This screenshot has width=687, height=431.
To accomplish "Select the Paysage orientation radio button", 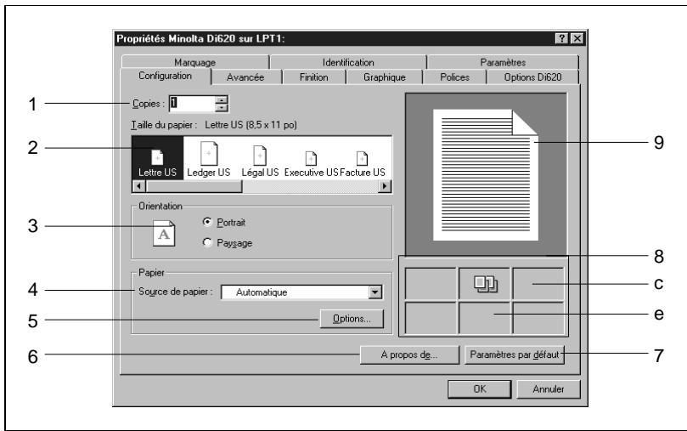I will point(207,242).
